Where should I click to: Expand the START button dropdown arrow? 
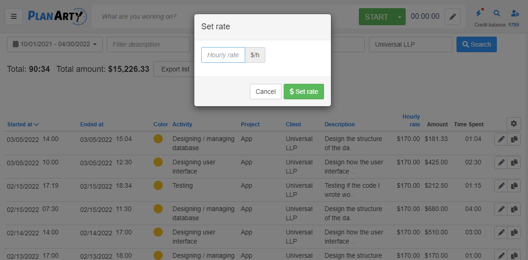pos(399,17)
